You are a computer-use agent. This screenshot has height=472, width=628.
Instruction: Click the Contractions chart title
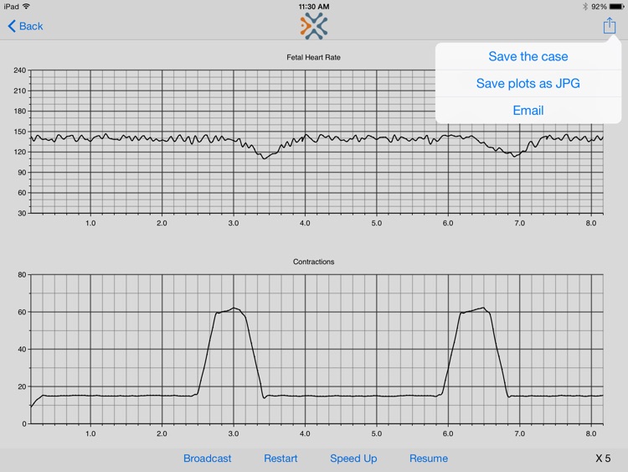313,262
